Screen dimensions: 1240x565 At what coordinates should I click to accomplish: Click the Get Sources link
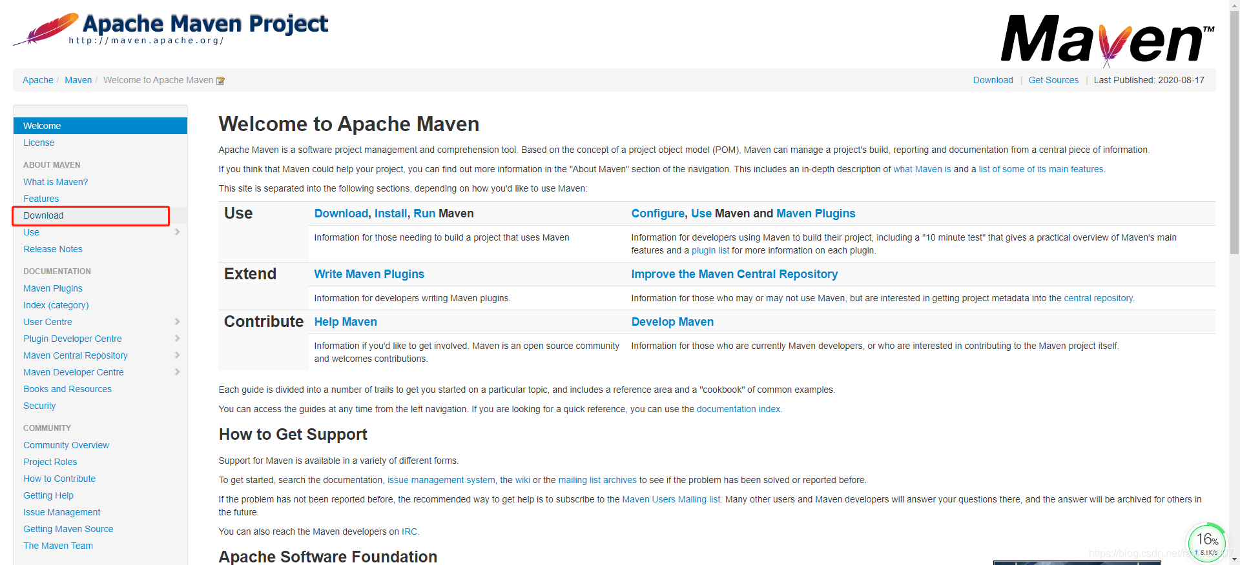(1053, 80)
